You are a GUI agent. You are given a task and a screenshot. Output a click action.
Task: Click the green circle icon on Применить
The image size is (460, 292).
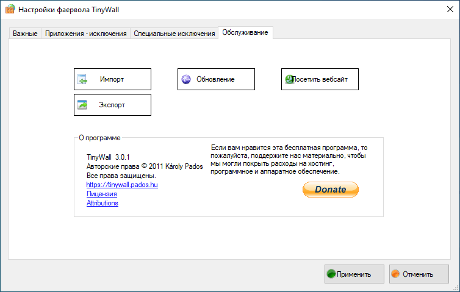(331, 274)
